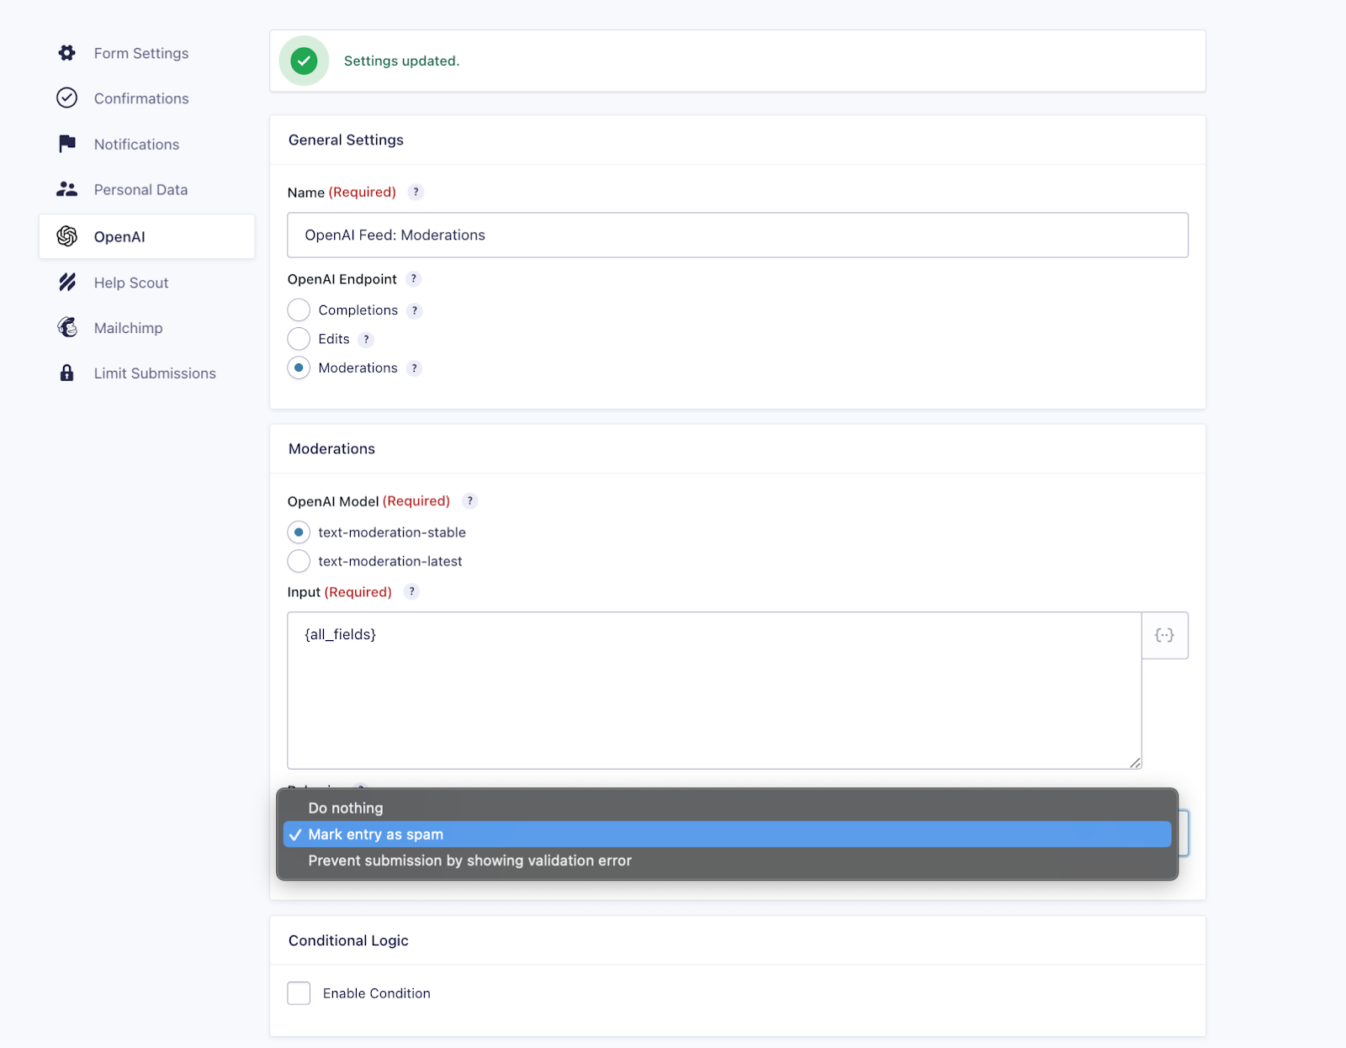
Task: Open merge tag selector beside Input textarea
Action: point(1164,635)
